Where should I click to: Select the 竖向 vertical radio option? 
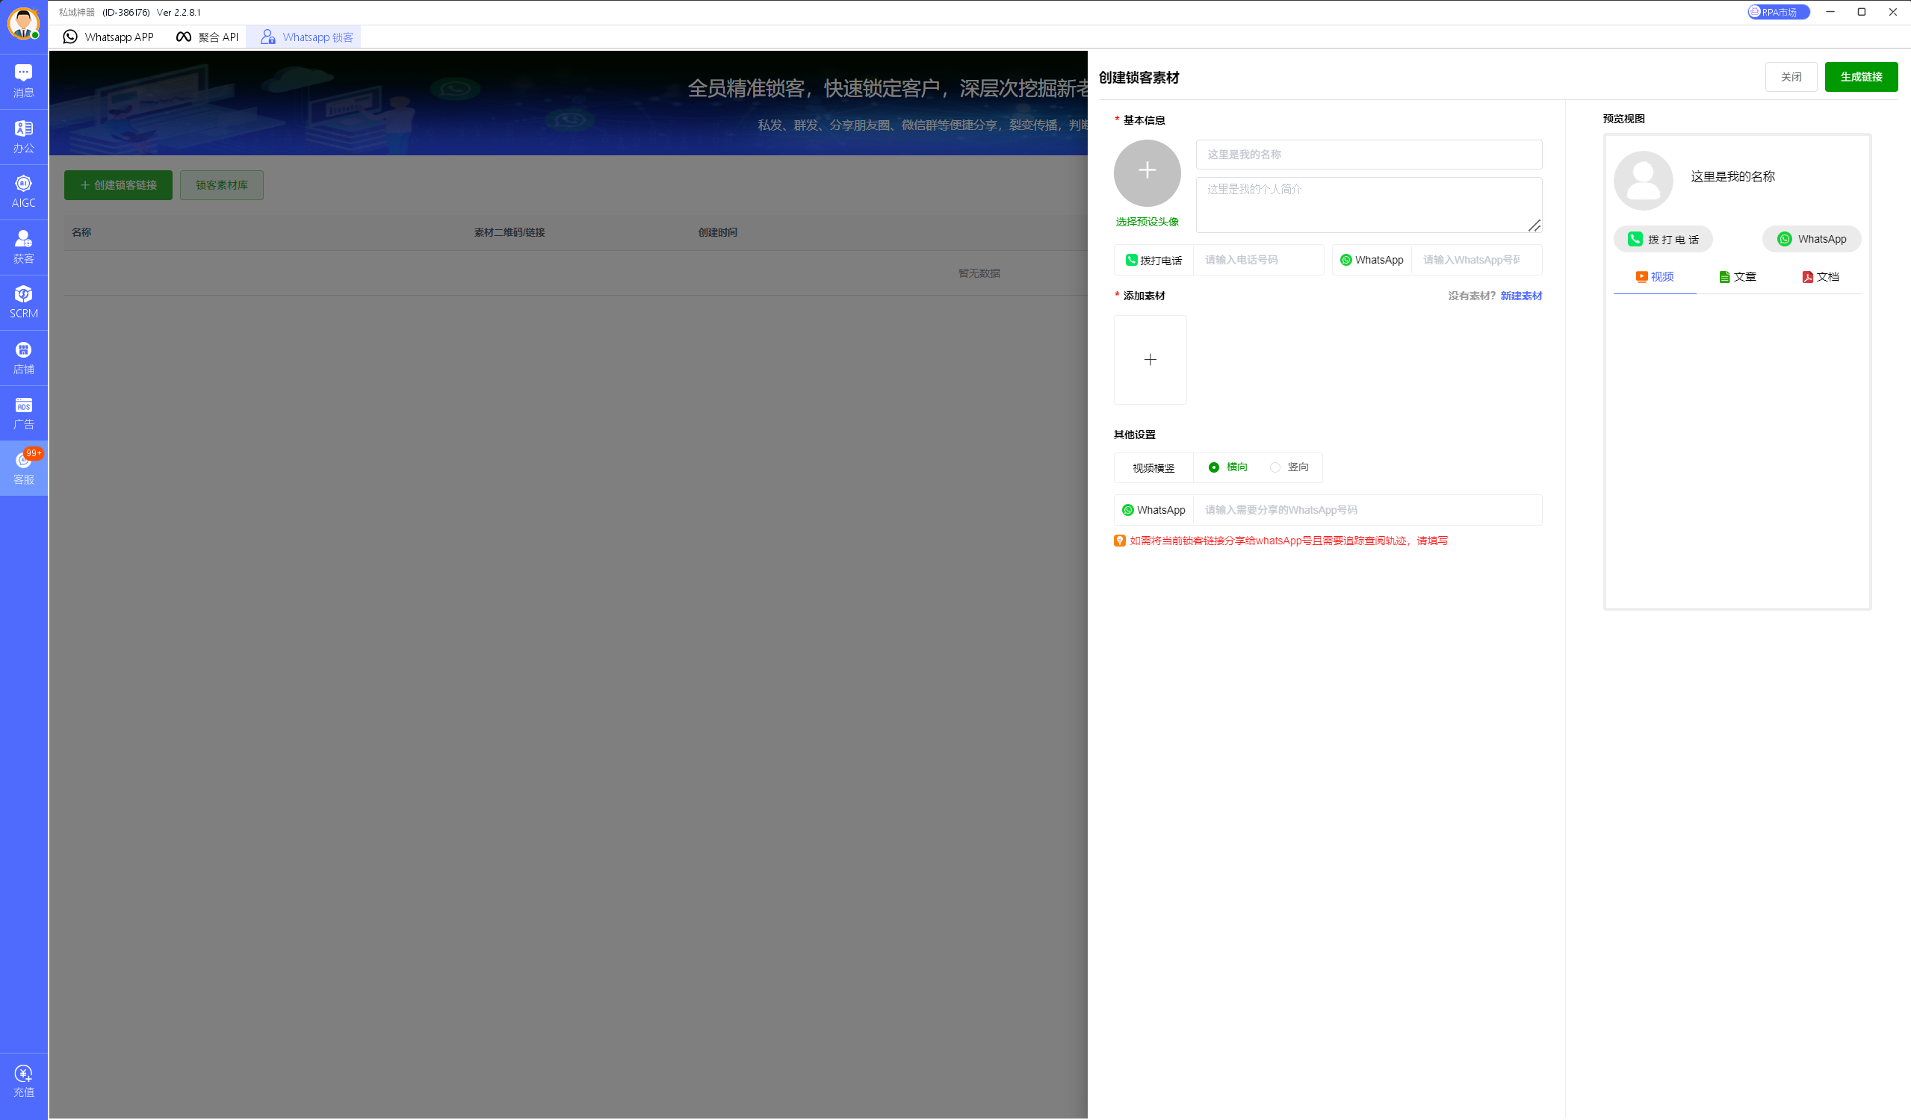coord(1275,467)
